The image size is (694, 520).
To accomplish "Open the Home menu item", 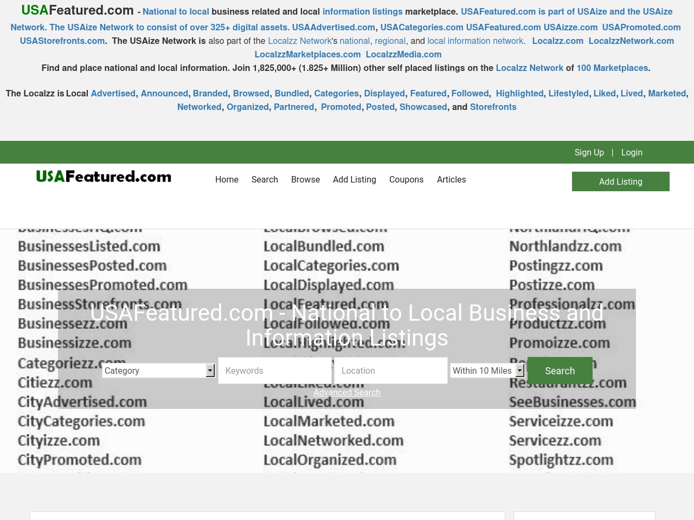I will [227, 179].
